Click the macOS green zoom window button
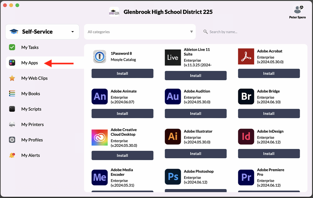313x198 pixels. 17,5
